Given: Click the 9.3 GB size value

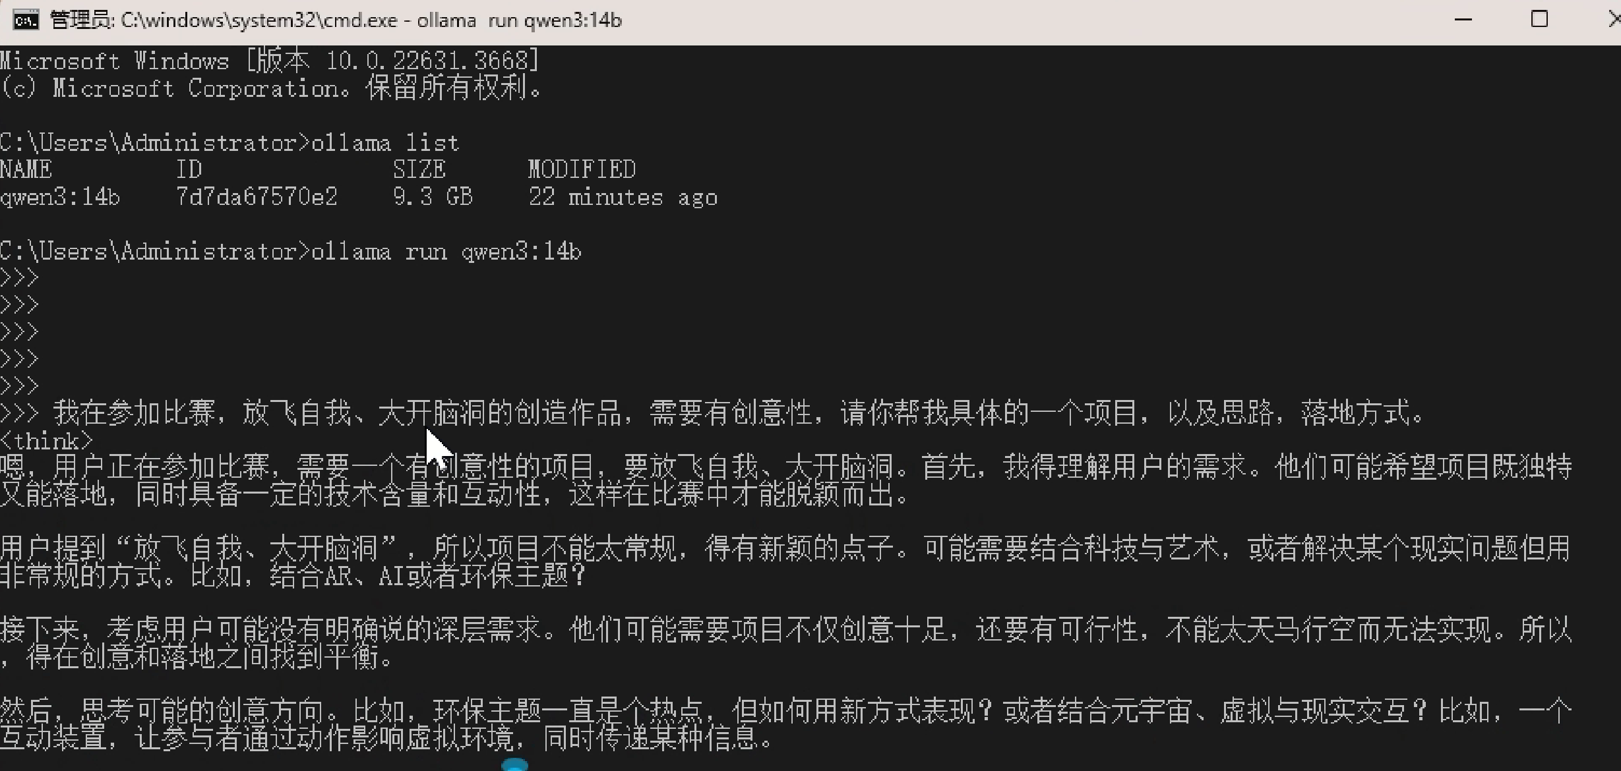Looking at the screenshot, I should 433,196.
